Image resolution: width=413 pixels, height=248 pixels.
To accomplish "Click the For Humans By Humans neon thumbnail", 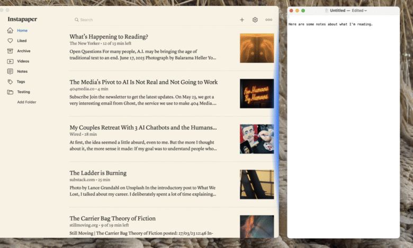I will [257, 93].
